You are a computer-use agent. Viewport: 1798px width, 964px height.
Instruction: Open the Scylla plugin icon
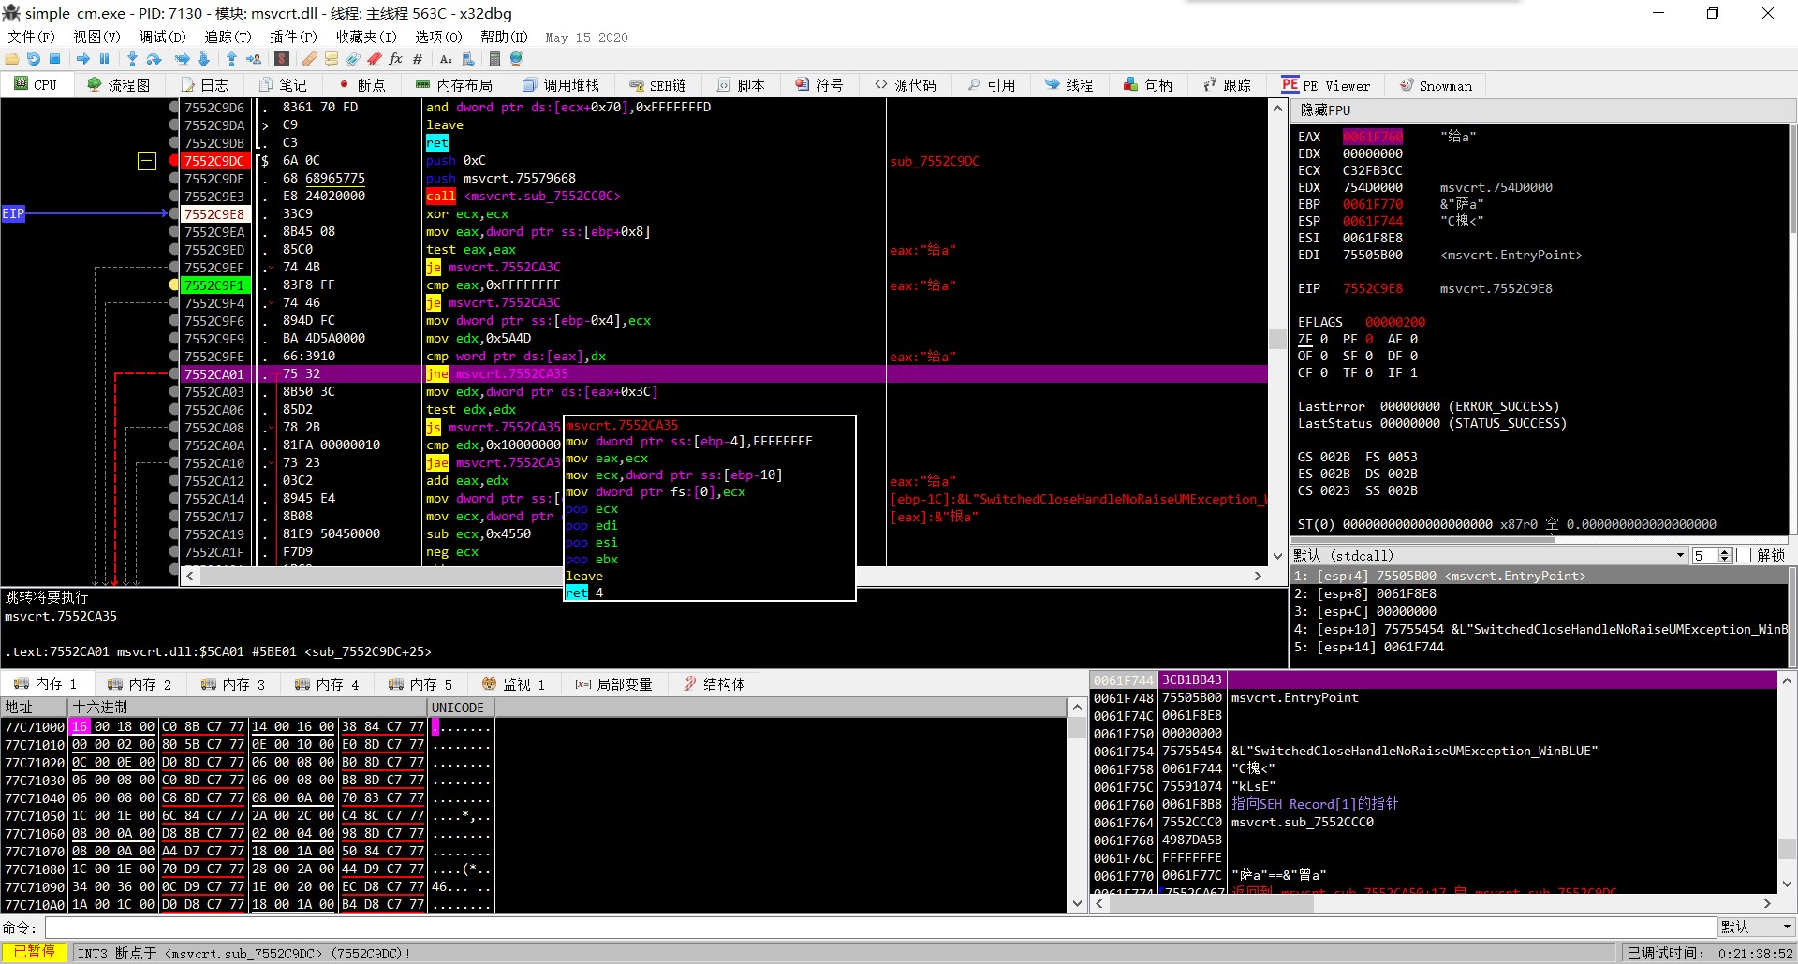282,59
